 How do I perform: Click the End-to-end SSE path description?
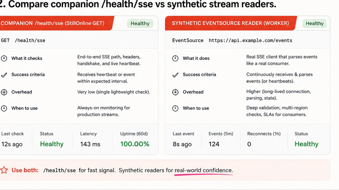109,60
